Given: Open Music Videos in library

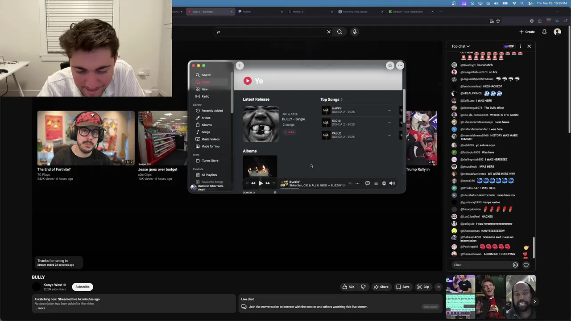Looking at the screenshot, I should [x=210, y=139].
